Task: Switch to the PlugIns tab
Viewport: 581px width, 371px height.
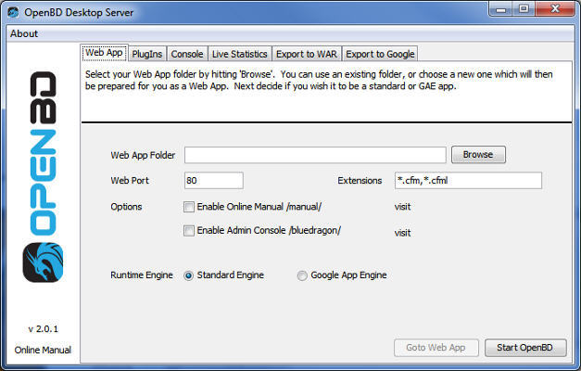Action: click(146, 54)
